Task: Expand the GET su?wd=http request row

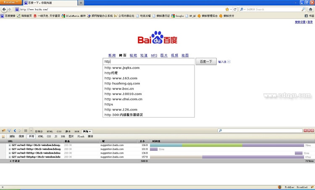Action: point(10,157)
